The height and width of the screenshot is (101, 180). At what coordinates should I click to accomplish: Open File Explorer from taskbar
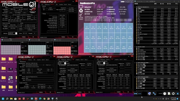coord(11,99)
